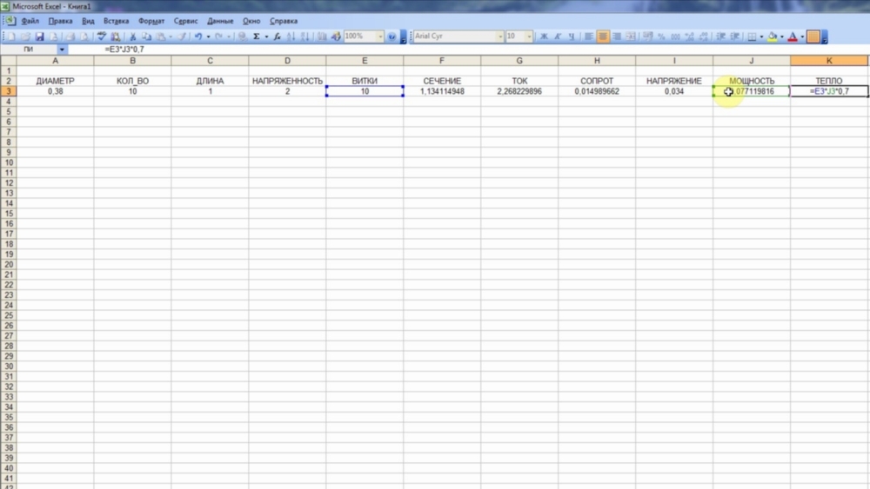Select column K header
Image resolution: width=870 pixels, height=489 pixels.
click(829, 60)
